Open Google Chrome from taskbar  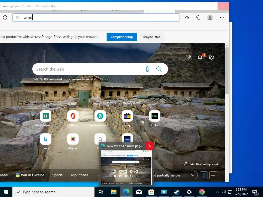tap(202, 192)
